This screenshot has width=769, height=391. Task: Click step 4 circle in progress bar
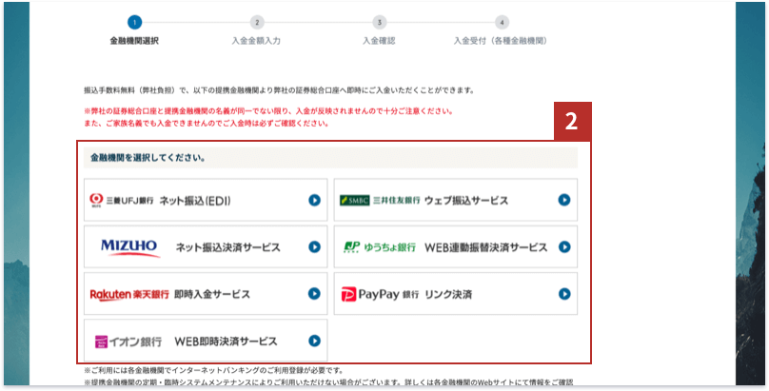[x=502, y=22]
